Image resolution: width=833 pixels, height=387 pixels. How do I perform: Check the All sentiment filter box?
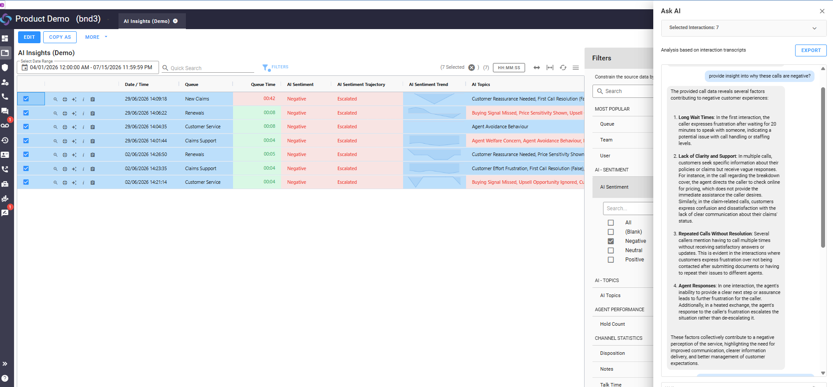point(611,223)
